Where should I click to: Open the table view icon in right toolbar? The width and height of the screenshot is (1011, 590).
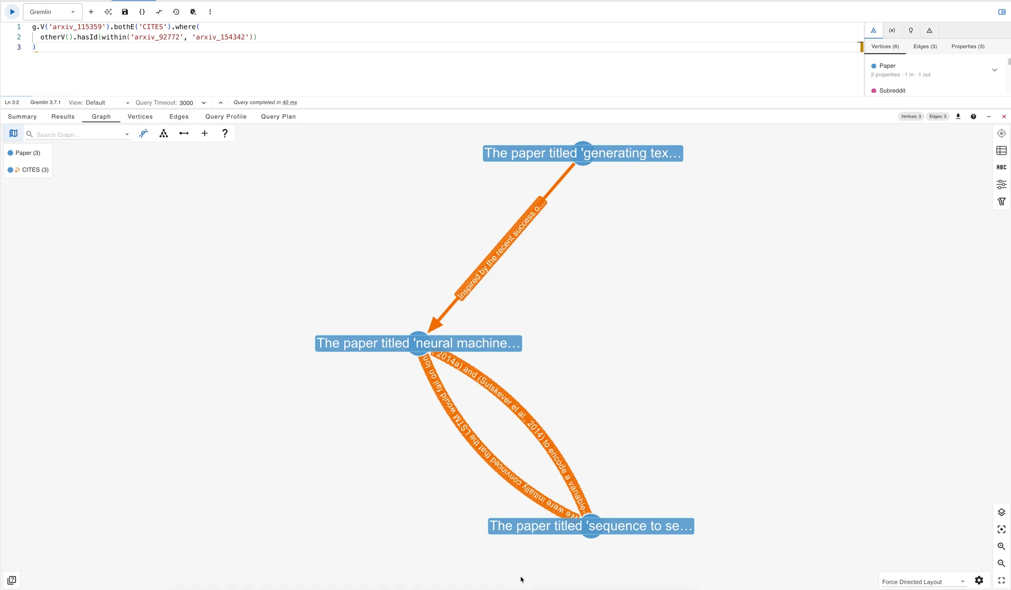(x=1002, y=151)
